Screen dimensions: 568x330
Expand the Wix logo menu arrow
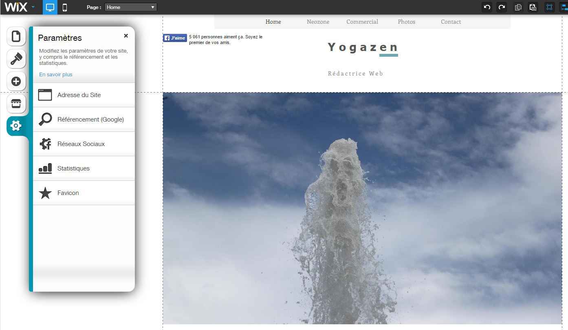(33, 7)
